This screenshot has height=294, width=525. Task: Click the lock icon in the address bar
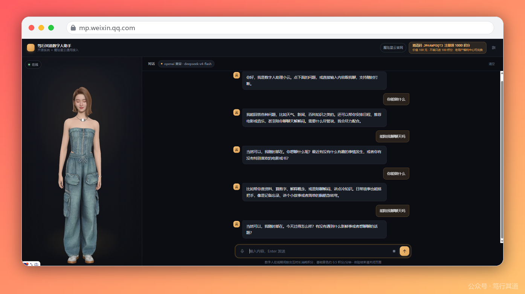click(x=73, y=28)
